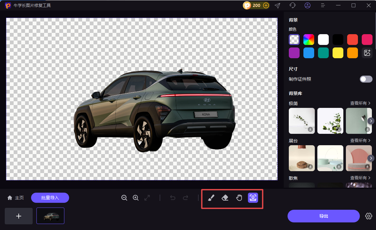
Task: Toggle 制作证件照 switch
Action: 366,79
